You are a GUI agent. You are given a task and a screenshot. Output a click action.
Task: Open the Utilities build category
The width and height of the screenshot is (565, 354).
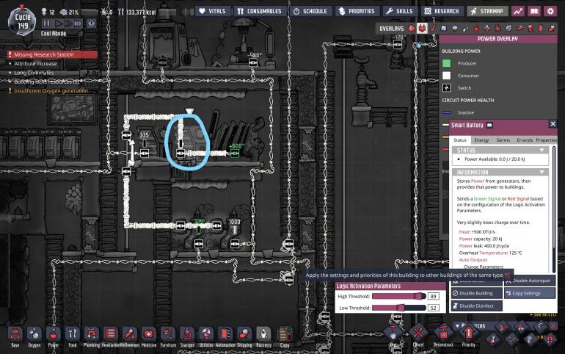[206, 334]
